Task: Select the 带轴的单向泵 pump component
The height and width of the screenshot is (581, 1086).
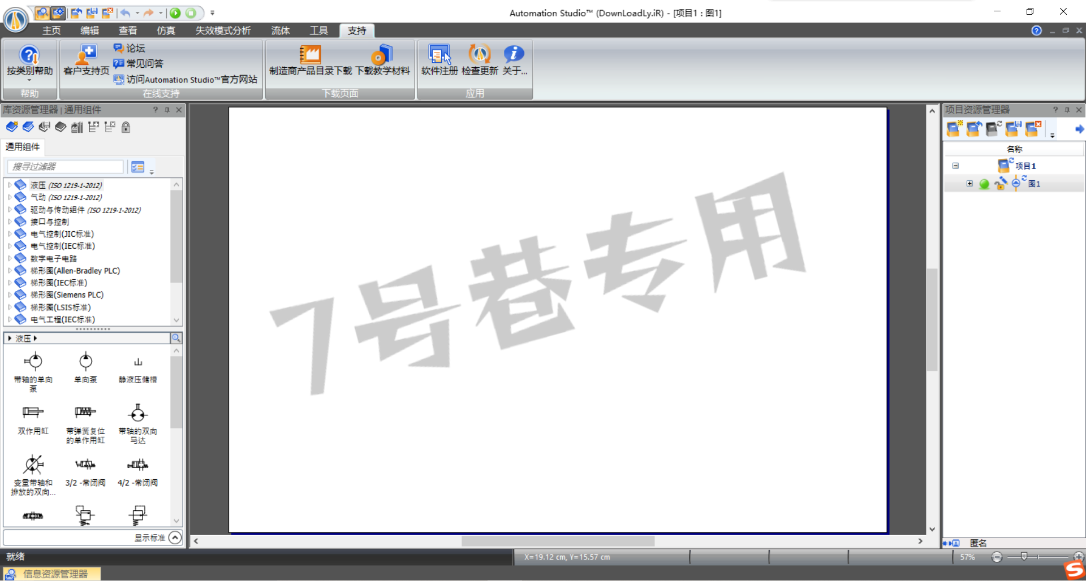Action: (x=33, y=371)
